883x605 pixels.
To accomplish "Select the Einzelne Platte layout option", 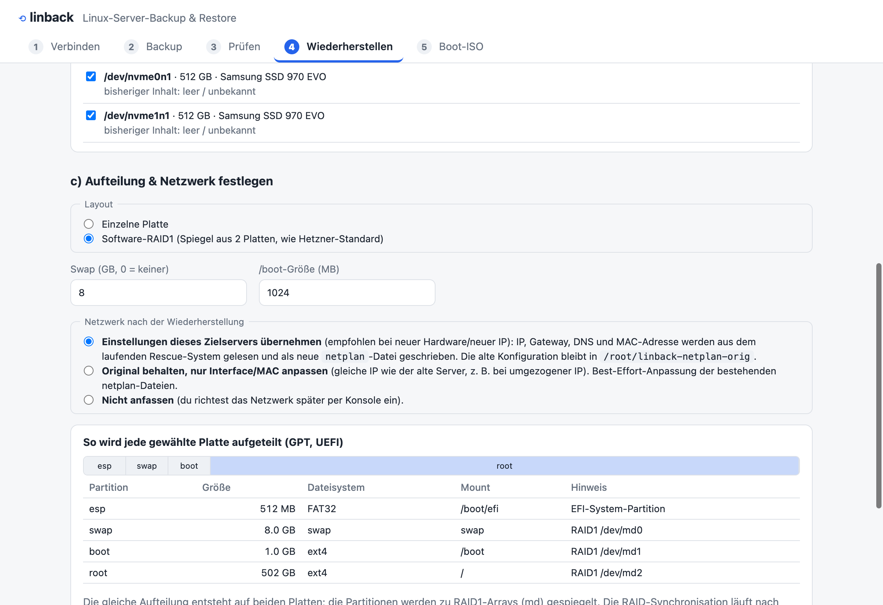I will (89, 224).
